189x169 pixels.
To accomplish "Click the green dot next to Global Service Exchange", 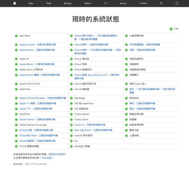I will (16, 125).
